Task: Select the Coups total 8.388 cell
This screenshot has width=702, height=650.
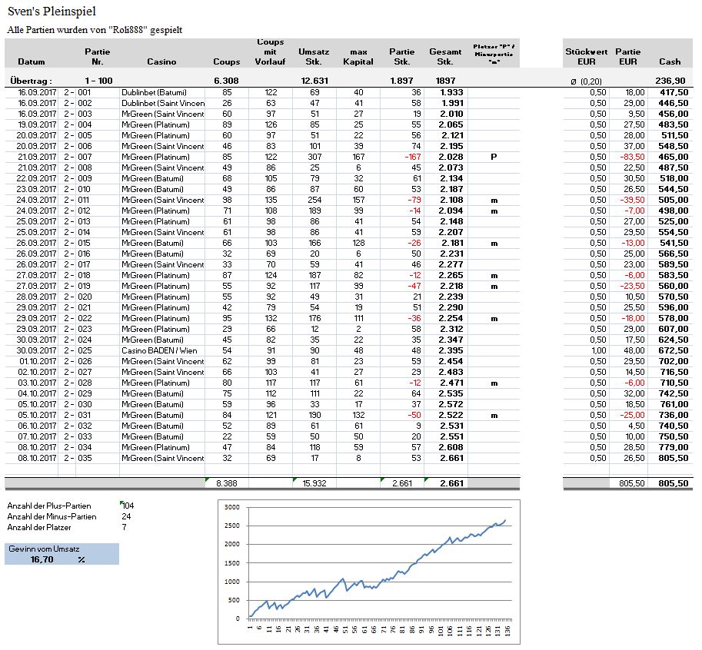Action: click(226, 483)
